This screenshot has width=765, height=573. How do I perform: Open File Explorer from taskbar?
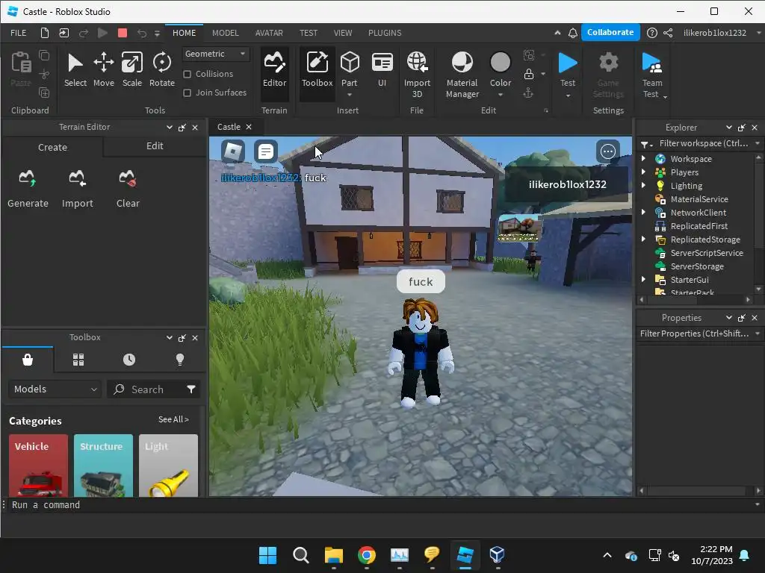click(x=334, y=555)
